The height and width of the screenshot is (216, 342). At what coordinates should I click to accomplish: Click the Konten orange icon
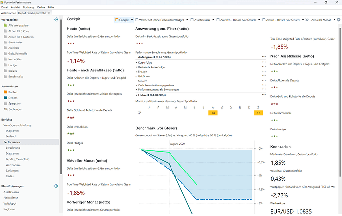click(5, 92)
